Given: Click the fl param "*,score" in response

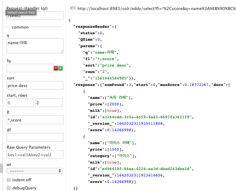Looking at the screenshot, I should pyautogui.click(x=106, y=59).
